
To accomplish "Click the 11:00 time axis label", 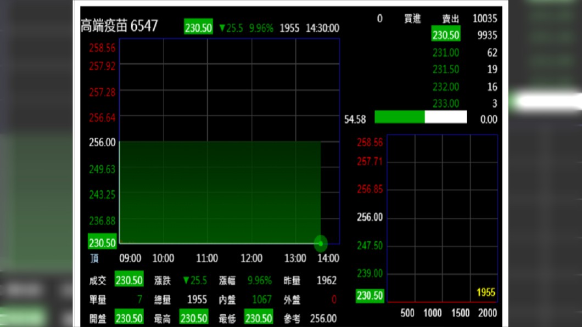I will pyautogui.click(x=207, y=258).
